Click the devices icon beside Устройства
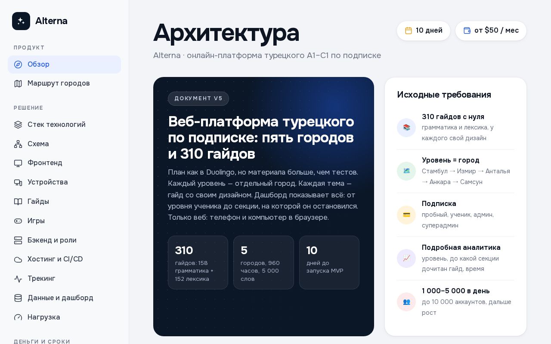551x344 pixels. pyautogui.click(x=18, y=182)
